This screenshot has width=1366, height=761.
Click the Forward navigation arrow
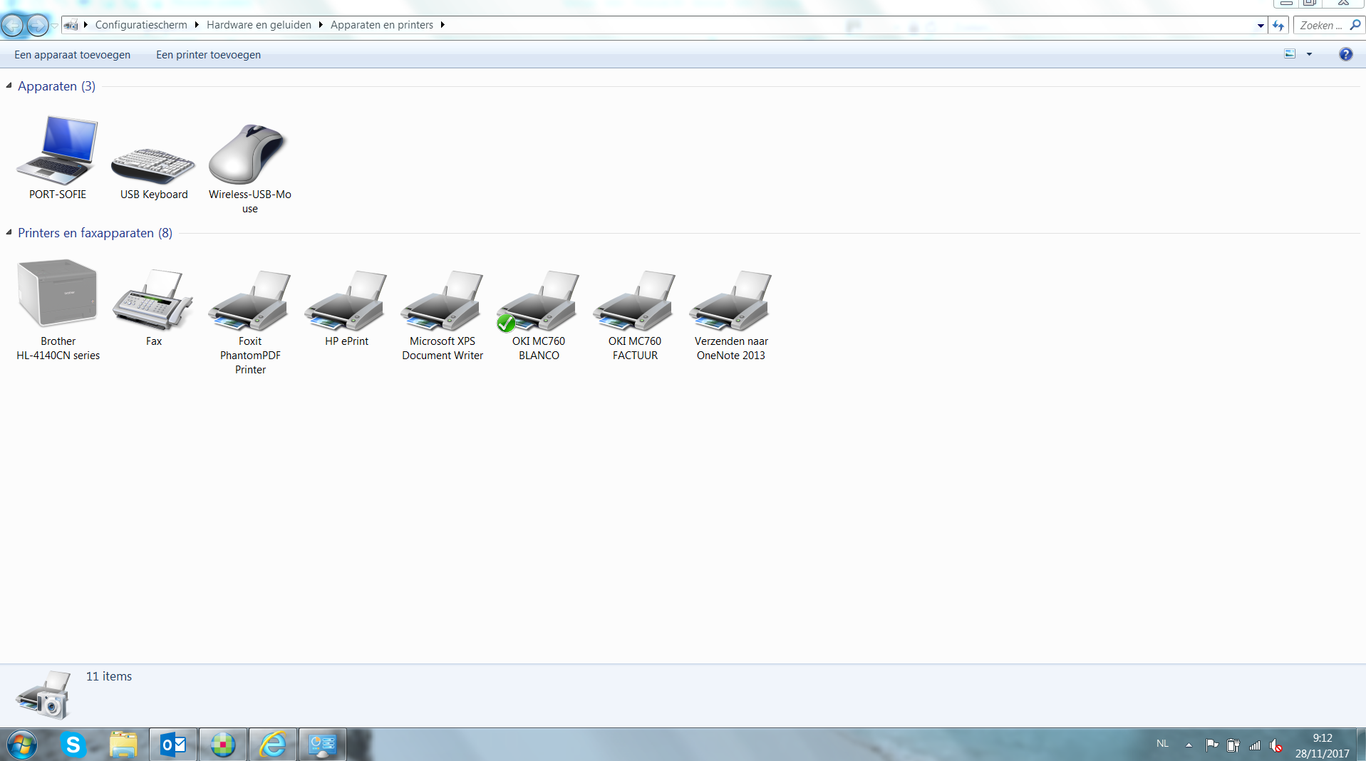(37, 26)
